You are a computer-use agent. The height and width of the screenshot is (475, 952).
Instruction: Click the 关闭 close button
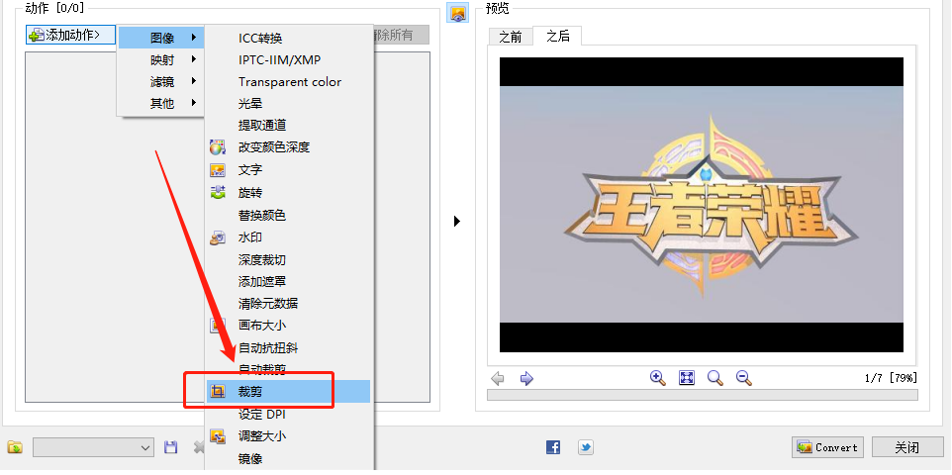coord(907,447)
